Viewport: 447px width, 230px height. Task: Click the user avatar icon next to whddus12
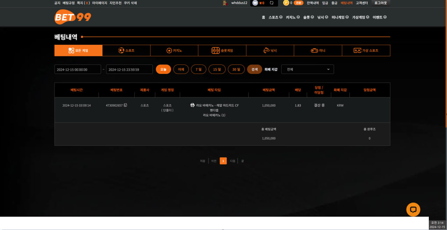pos(225,3)
